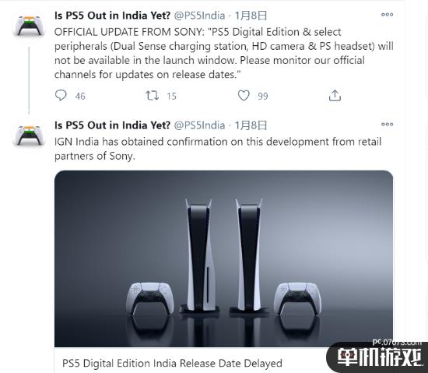Open "PS5 Digital Edition India Release Date Delayed" card
The image size is (428, 373).
click(x=172, y=363)
